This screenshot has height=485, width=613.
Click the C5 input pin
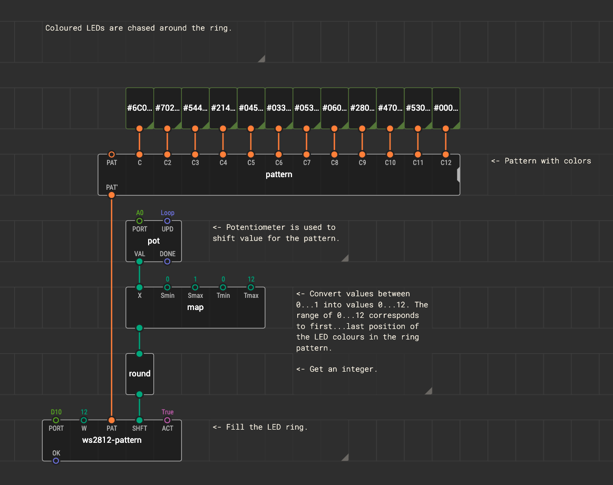(251, 154)
